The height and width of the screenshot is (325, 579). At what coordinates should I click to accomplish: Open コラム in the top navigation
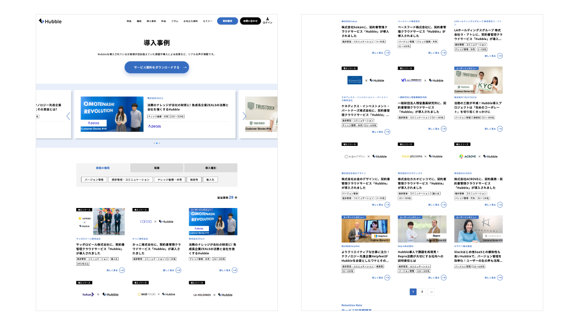175,21
